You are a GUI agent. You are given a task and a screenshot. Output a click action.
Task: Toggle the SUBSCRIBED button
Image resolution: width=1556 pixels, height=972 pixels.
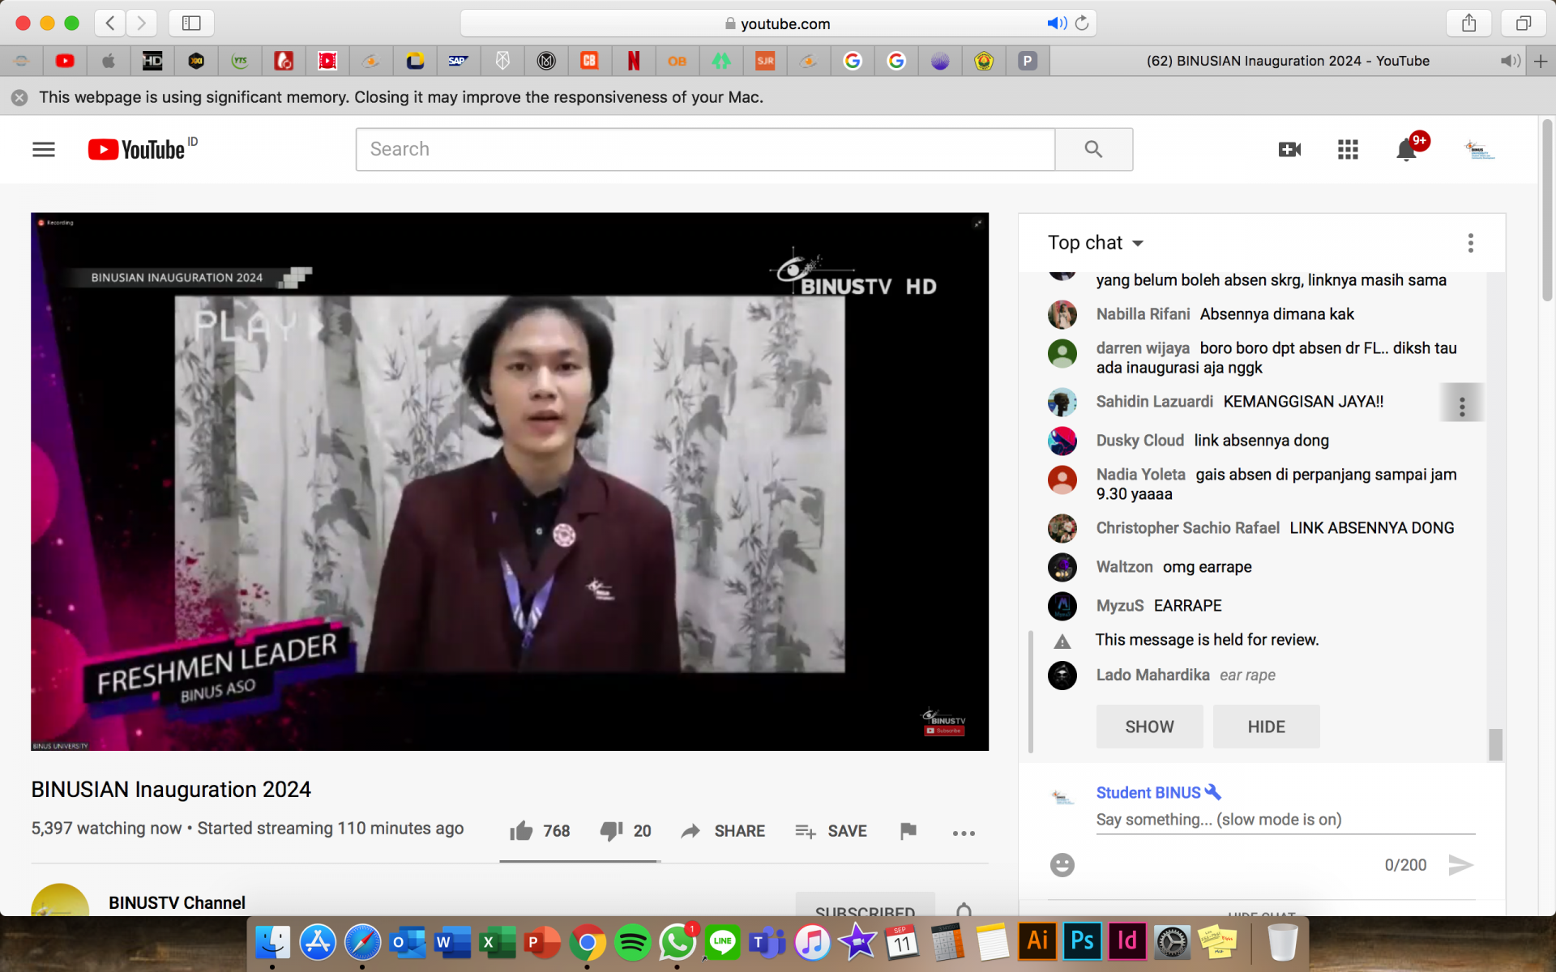865,909
